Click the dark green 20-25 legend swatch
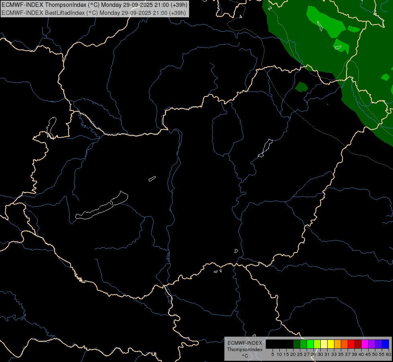The width and height of the screenshot is (393, 362). (x=297, y=344)
